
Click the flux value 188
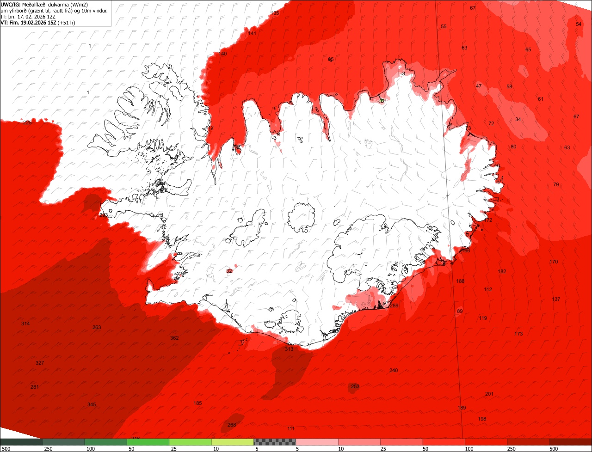(460, 281)
